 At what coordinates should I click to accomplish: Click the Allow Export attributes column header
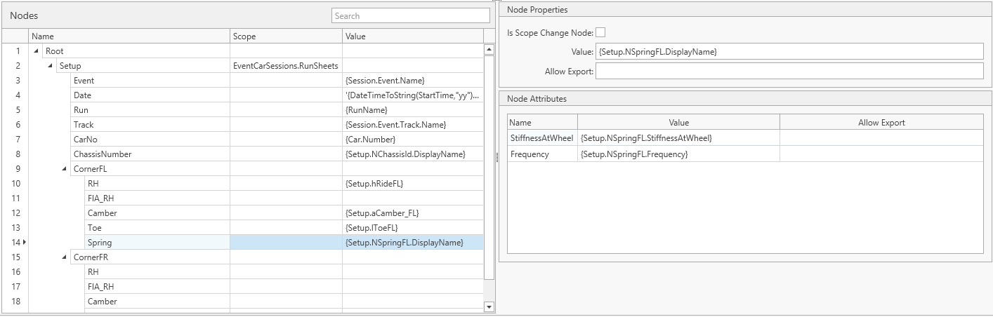click(x=881, y=123)
